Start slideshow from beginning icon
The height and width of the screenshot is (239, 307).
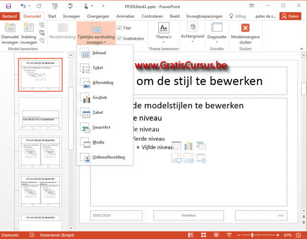click(55, 6)
